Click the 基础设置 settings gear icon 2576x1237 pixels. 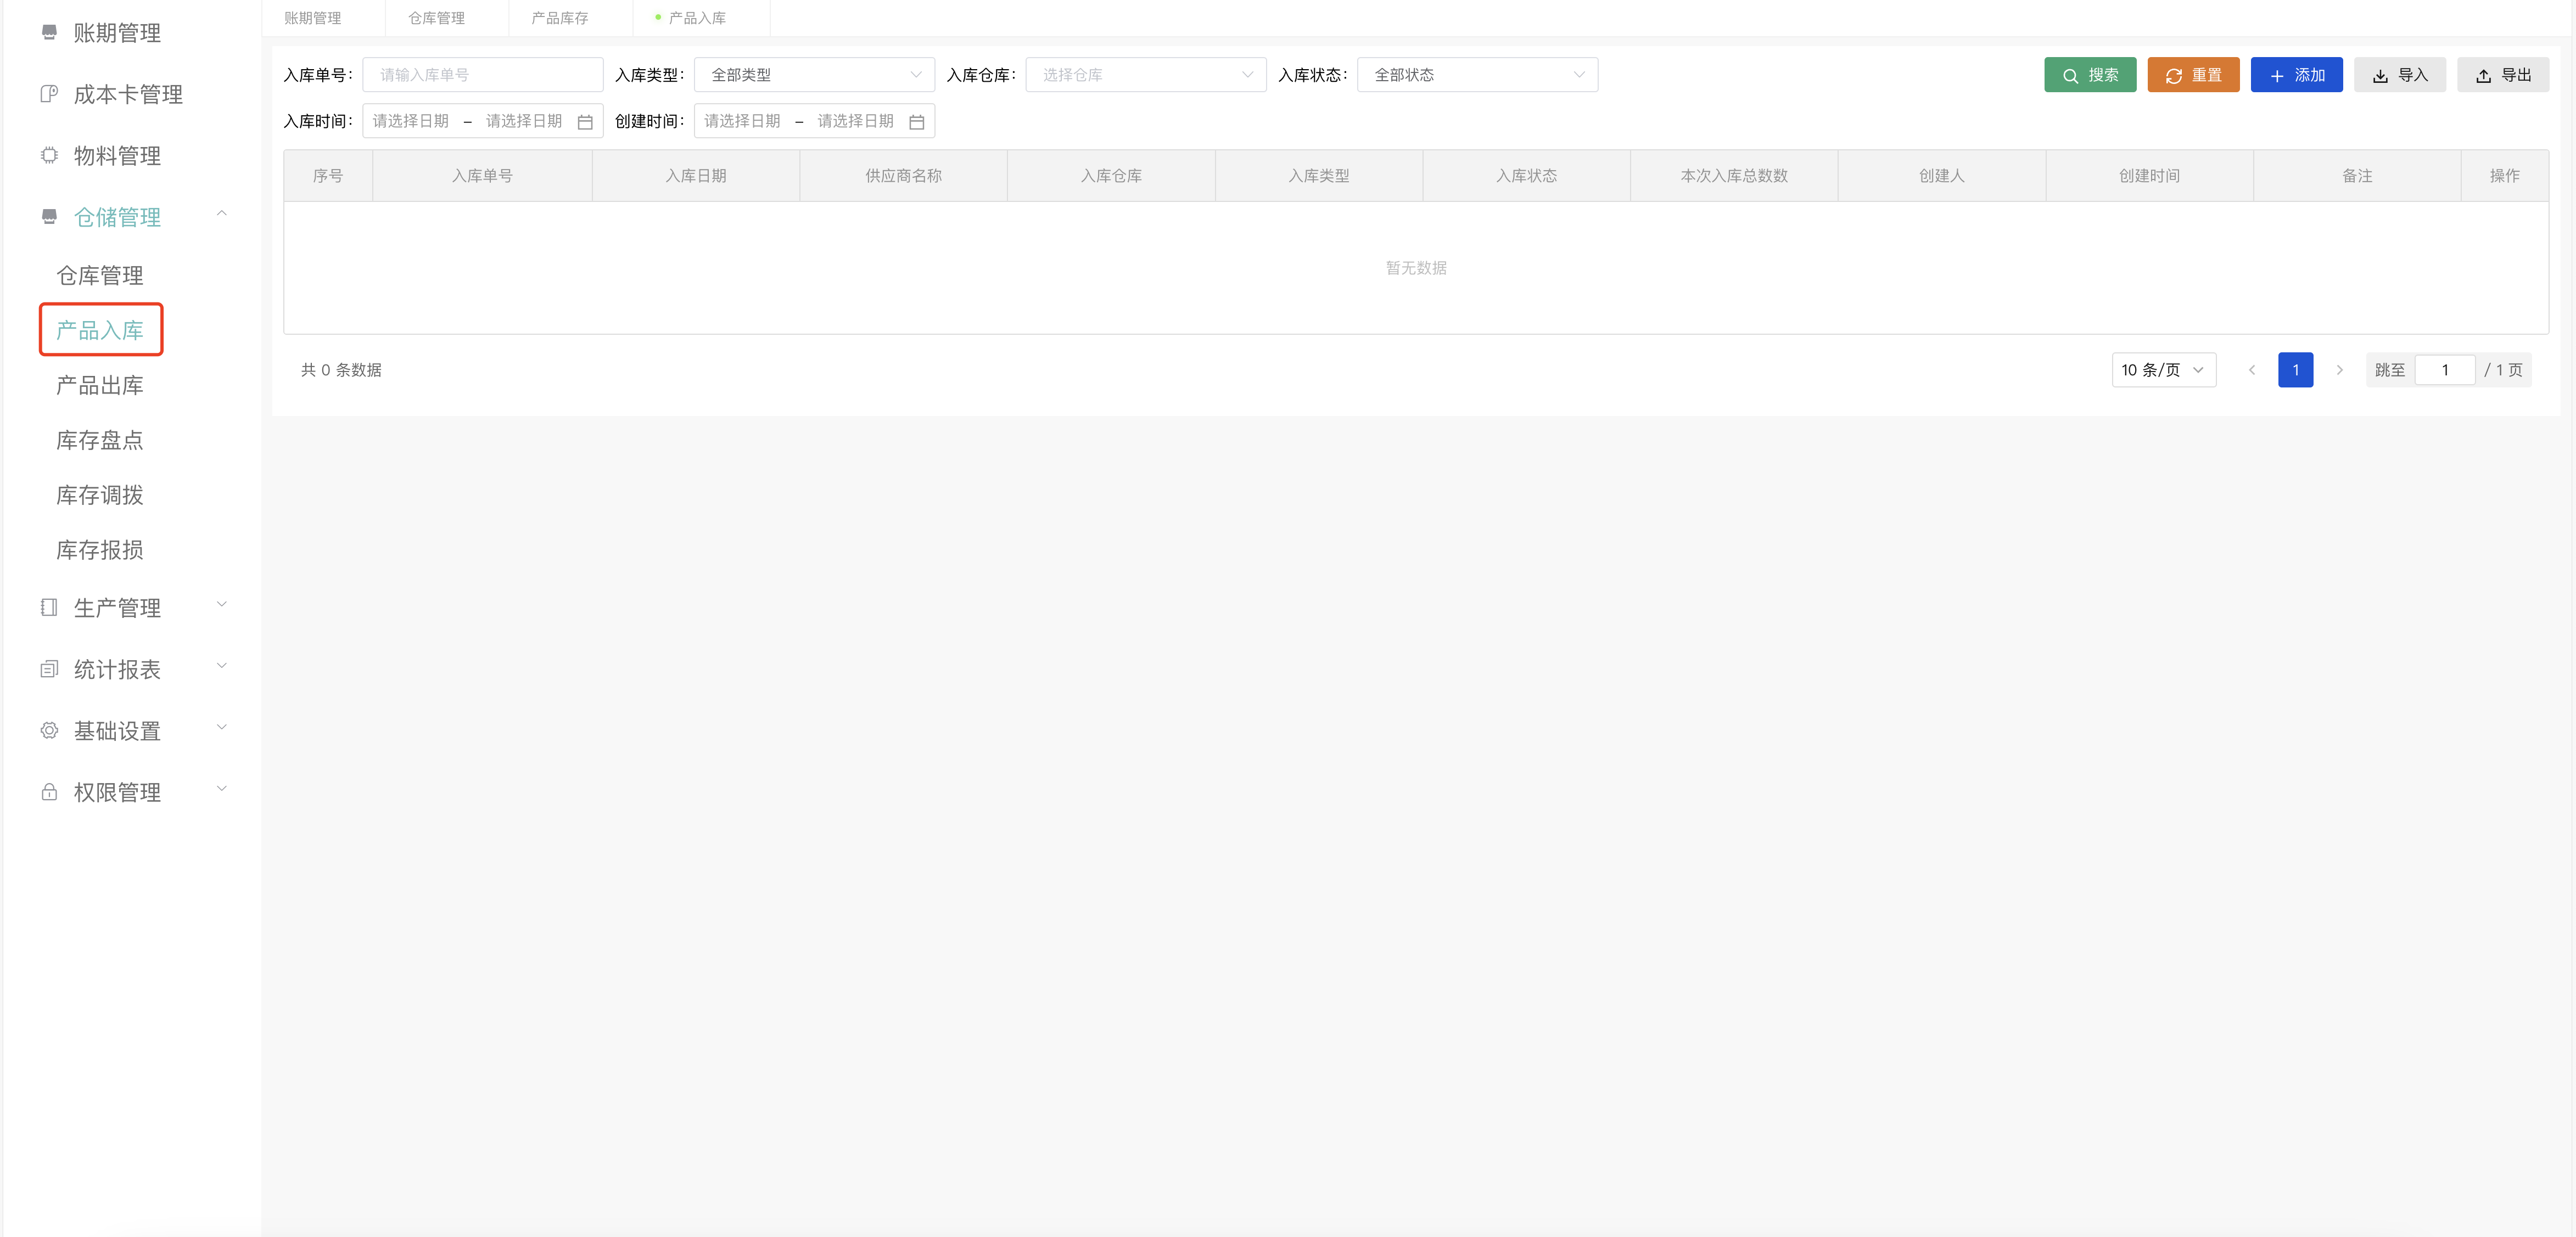point(49,730)
